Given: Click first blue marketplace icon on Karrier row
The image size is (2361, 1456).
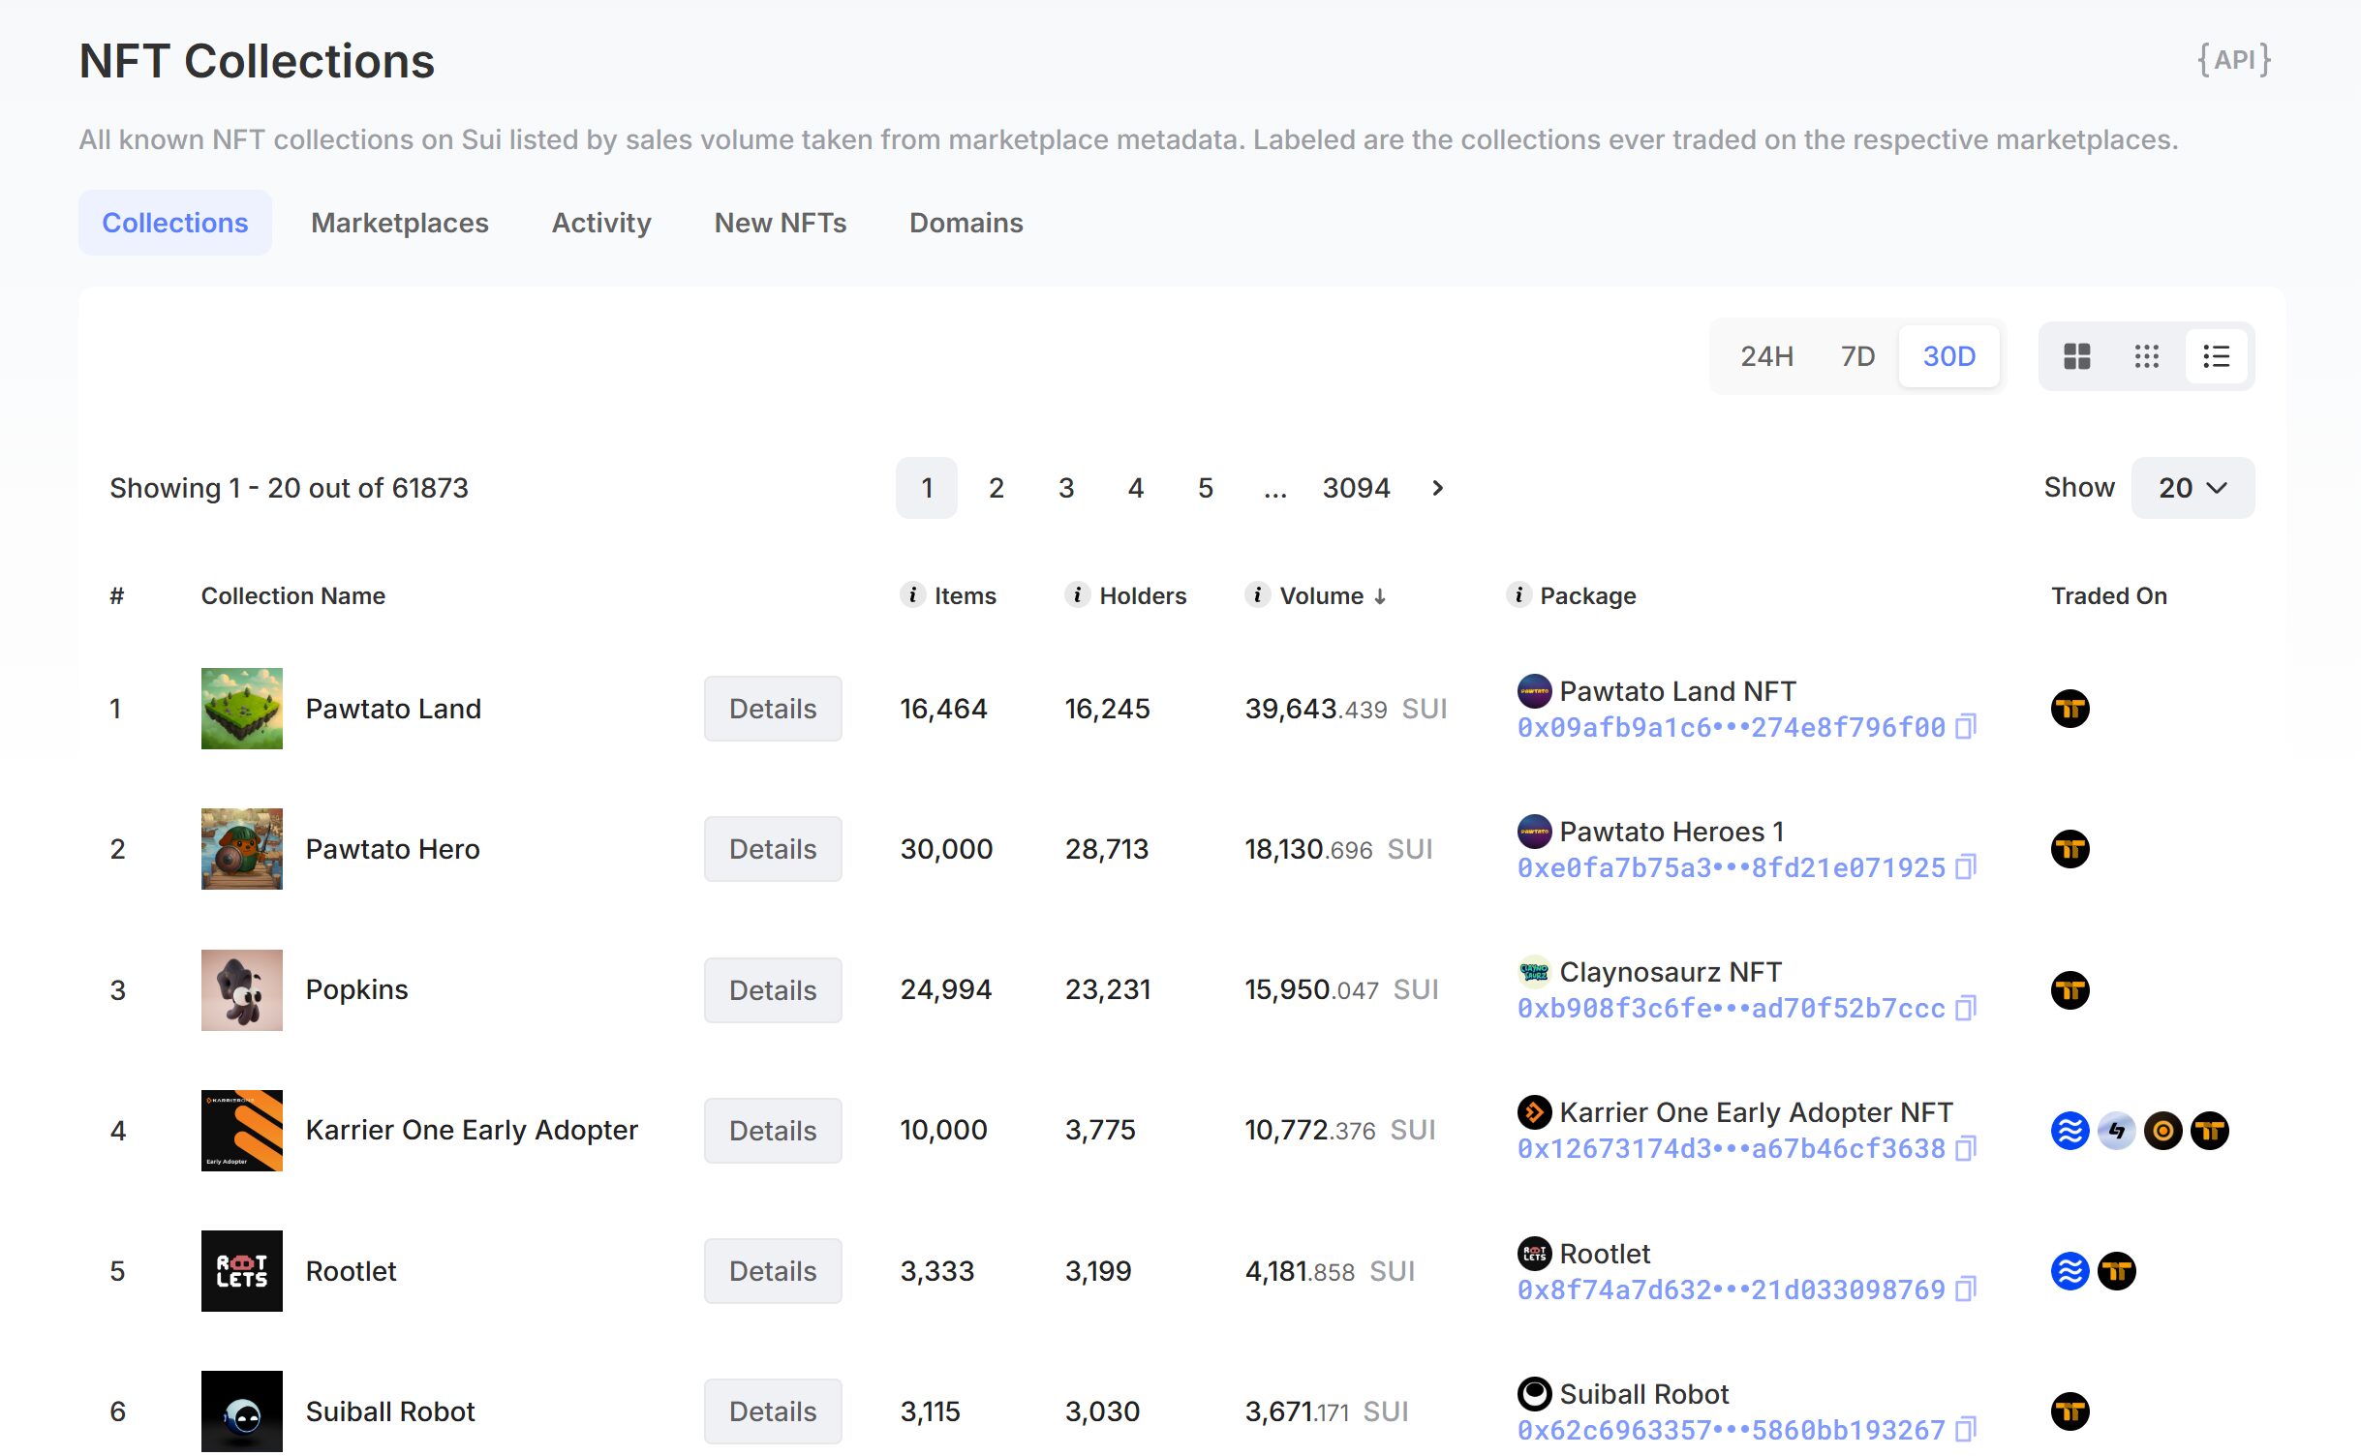Looking at the screenshot, I should point(2070,1131).
